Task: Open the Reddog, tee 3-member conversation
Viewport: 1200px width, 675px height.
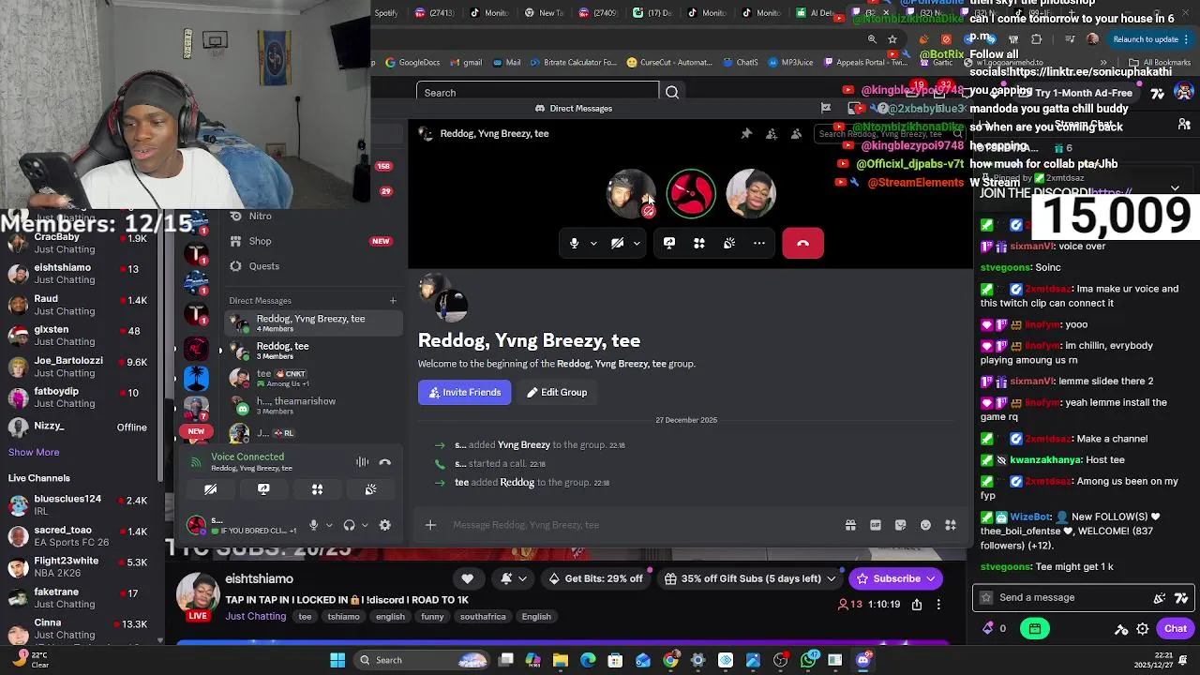Action: coord(314,351)
